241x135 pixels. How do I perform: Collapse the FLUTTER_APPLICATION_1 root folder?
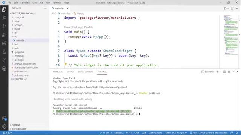click(23, 13)
